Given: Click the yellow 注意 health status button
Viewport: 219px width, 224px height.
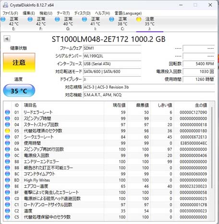Looking at the screenshot, I should (x=19, y=63).
